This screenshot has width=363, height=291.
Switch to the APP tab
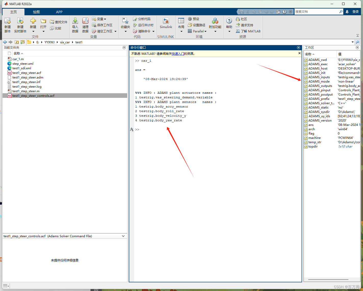point(59,12)
